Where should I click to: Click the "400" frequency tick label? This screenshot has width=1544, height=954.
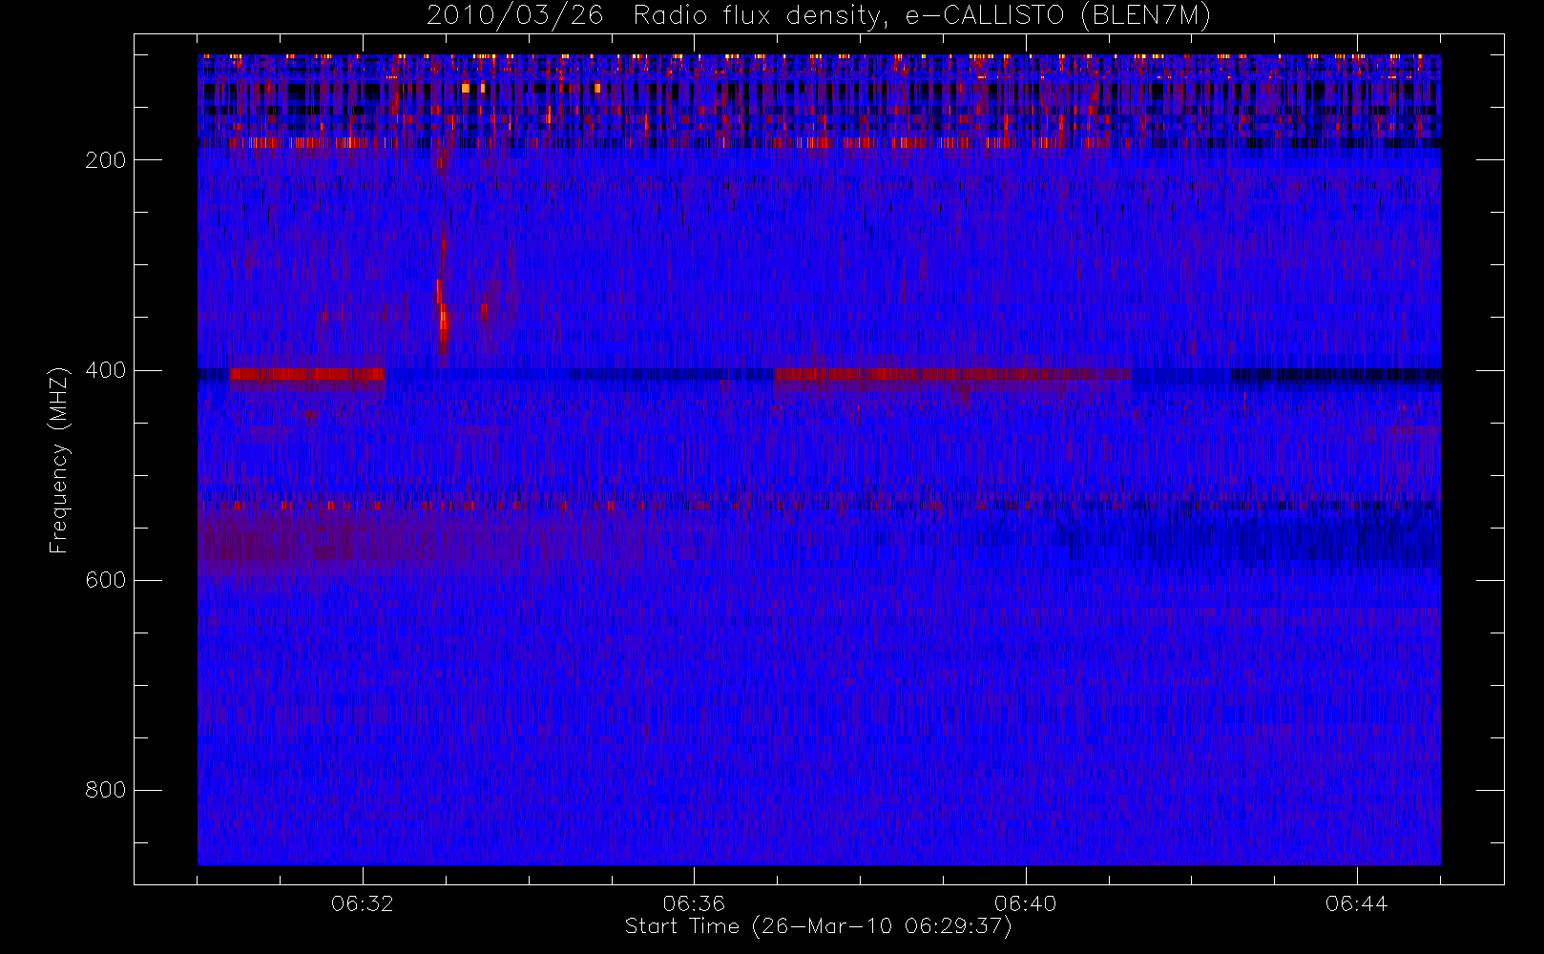105,370
